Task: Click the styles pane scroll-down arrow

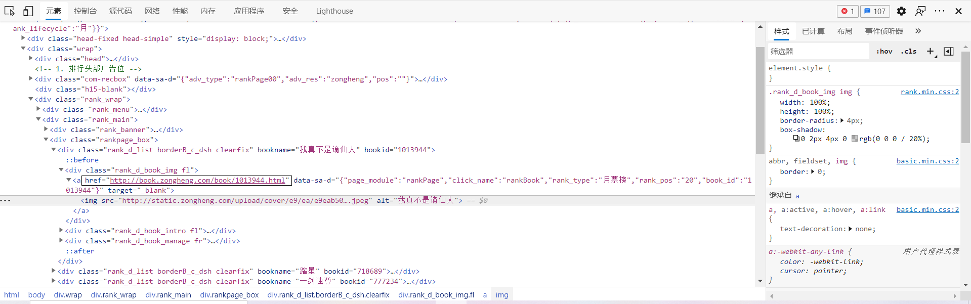Action: [x=965, y=285]
